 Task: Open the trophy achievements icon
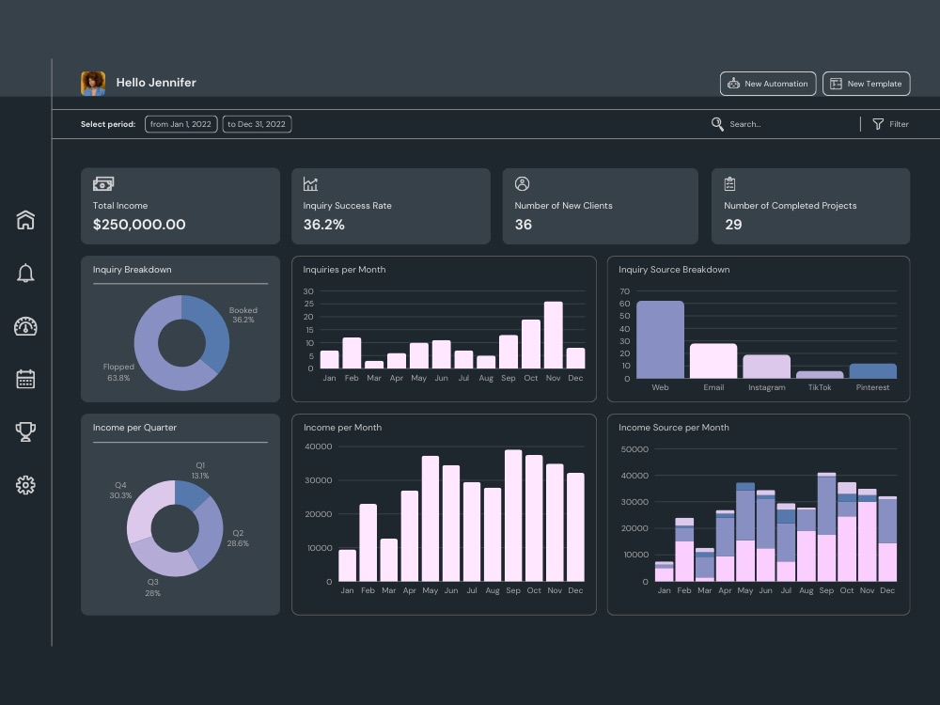click(25, 431)
